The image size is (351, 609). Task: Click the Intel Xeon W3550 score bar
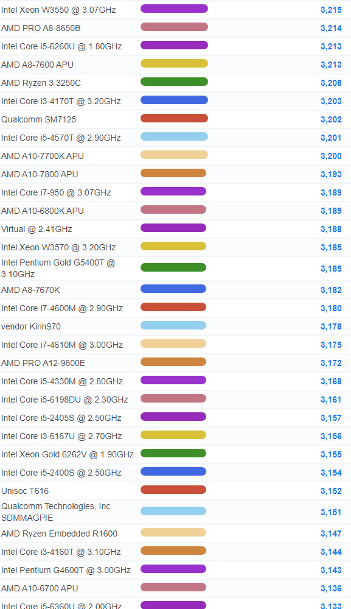(x=174, y=9)
